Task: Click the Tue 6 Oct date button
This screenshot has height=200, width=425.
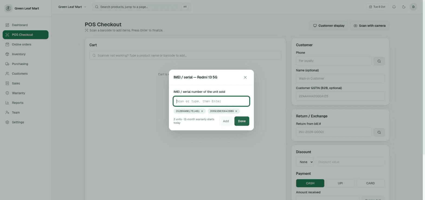Action: point(377,7)
